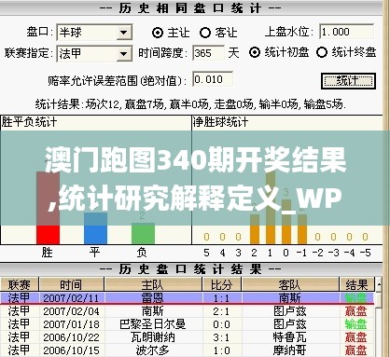This screenshot has height=357, width=390.
Task: Click away team 摩纳哥 cell
Action: click(x=290, y=350)
